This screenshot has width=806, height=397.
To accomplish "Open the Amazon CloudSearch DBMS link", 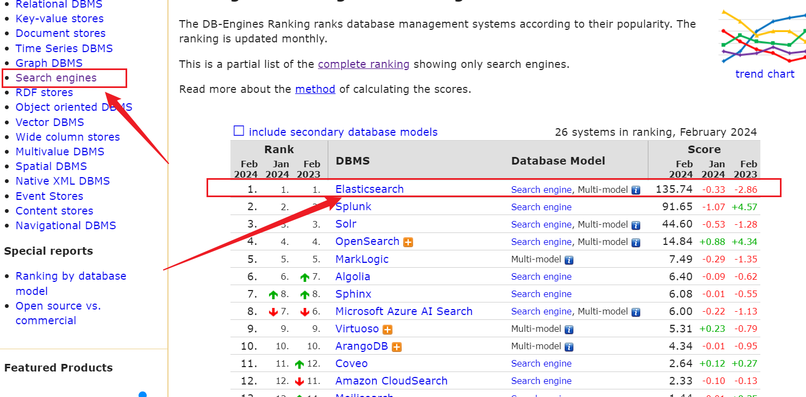I will (391, 381).
